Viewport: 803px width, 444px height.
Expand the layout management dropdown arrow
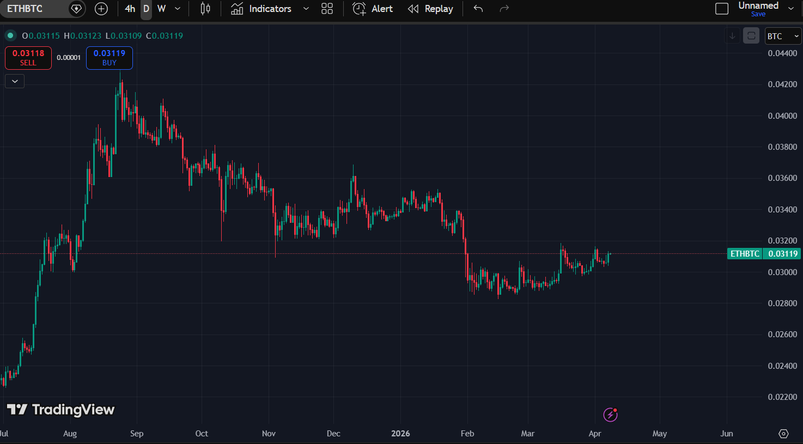791,9
